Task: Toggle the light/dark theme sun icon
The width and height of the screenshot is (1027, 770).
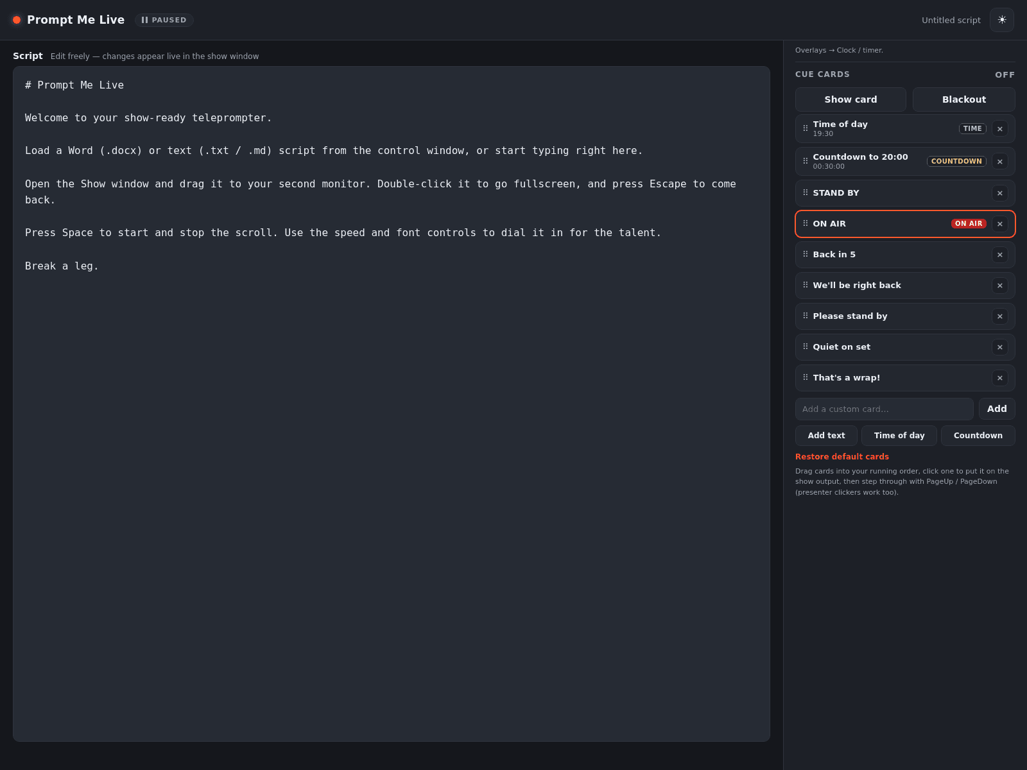Action: coord(1001,20)
